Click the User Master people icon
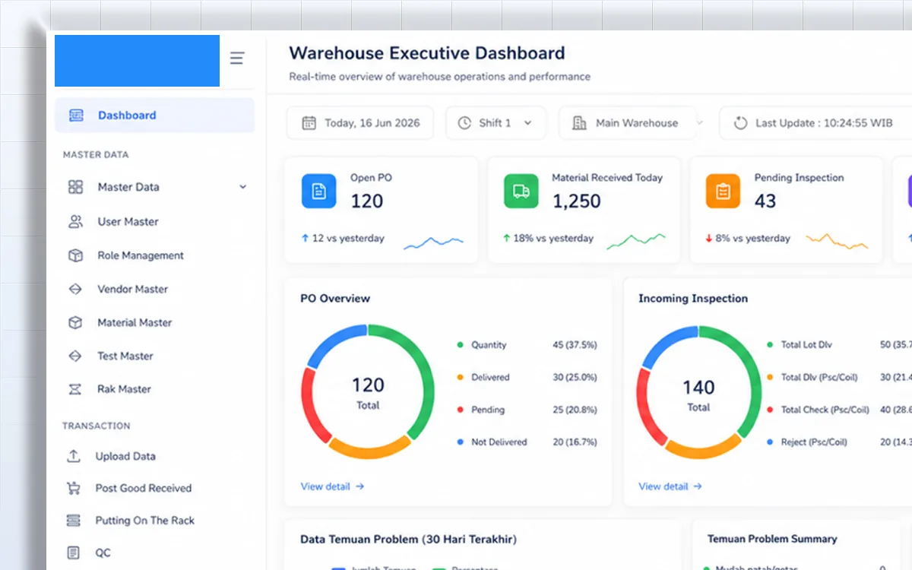 [75, 222]
